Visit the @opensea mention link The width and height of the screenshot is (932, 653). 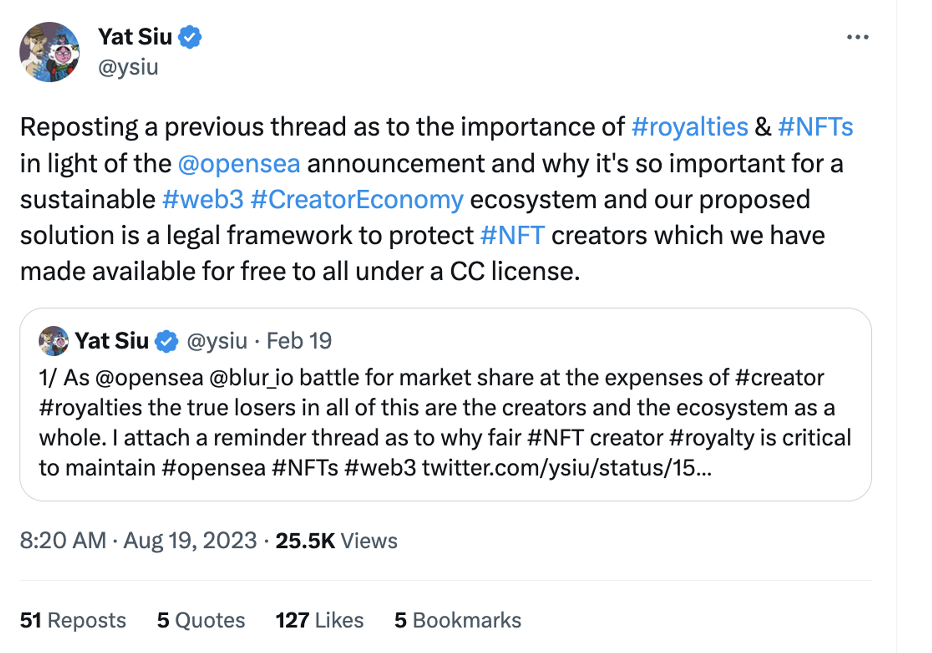239,164
